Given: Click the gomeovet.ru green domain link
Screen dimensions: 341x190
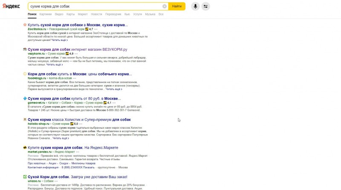Looking at the screenshot, I should click(36, 103).
